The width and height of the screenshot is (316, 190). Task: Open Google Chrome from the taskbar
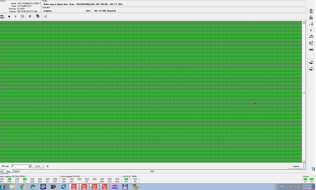(22, 187)
